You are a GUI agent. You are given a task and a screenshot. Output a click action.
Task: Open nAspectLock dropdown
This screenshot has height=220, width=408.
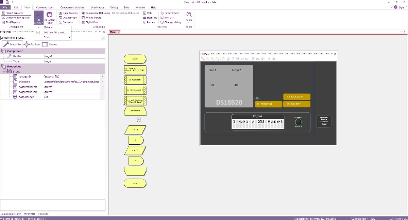(103, 97)
